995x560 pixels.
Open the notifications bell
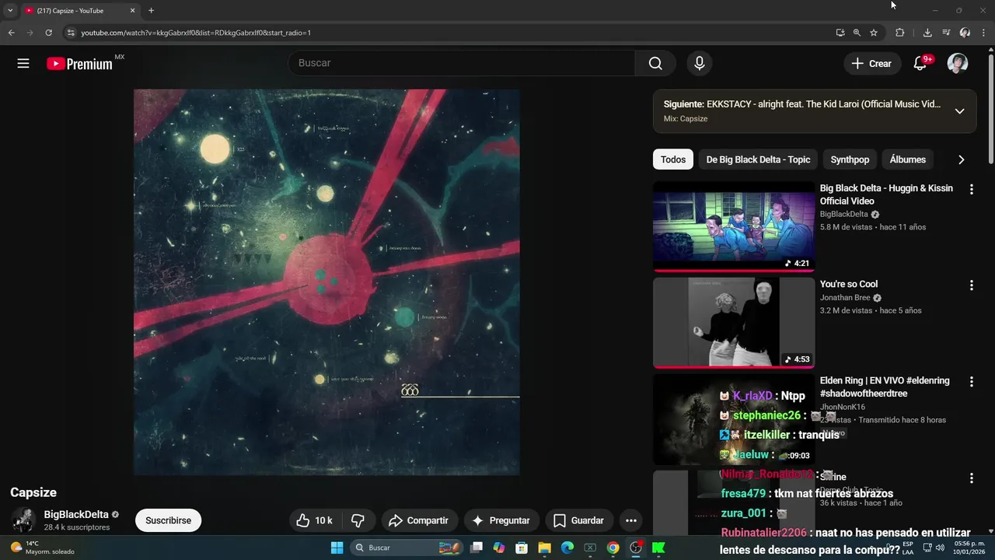920,64
